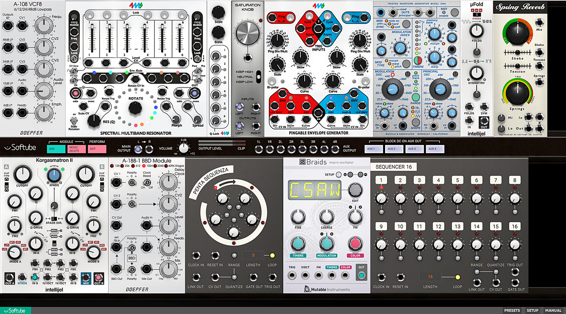
Task: Click the Softube logo in bottom bar
Action: click(15, 311)
